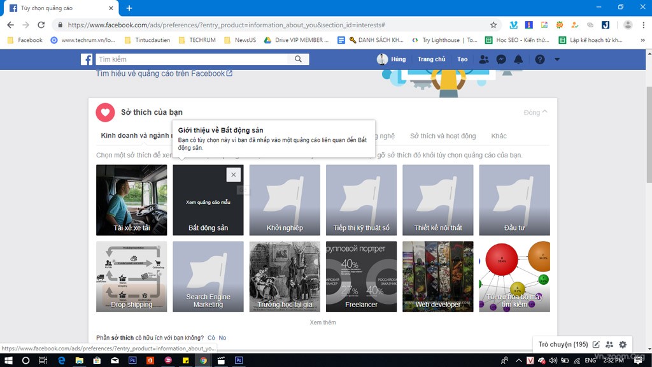652x367 pixels.
Task: Answer Có to the feedback question
Action: click(x=211, y=338)
